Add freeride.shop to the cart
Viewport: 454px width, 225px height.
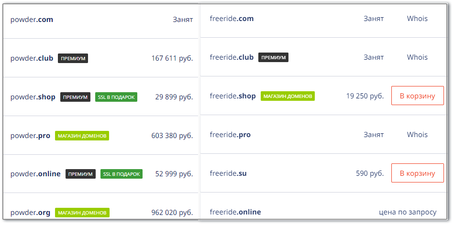pos(417,96)
